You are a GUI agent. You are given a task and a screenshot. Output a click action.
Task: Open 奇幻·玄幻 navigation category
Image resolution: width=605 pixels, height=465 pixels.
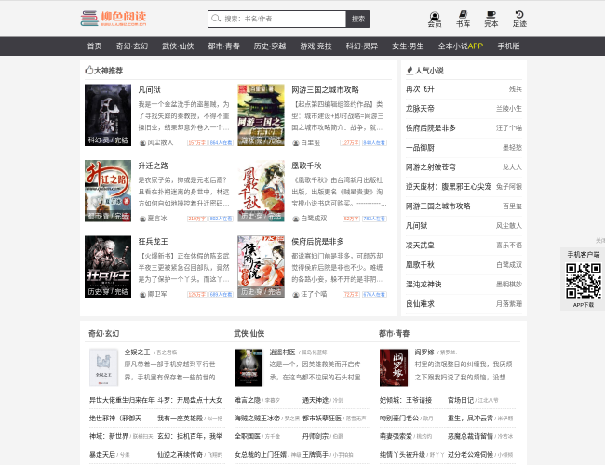point(132,46)
